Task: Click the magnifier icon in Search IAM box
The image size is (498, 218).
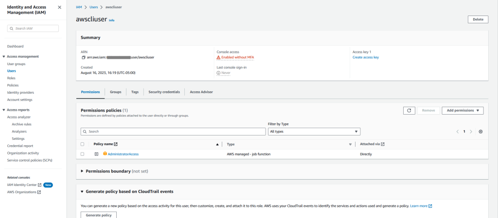Action: click(12, 29)
